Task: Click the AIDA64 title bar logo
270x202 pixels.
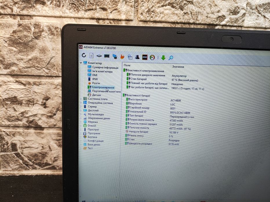Action: (x=81, y=47)
